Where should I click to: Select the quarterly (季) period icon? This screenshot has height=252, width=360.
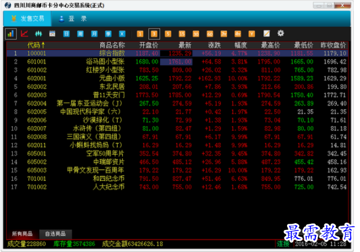coord(108,34)
